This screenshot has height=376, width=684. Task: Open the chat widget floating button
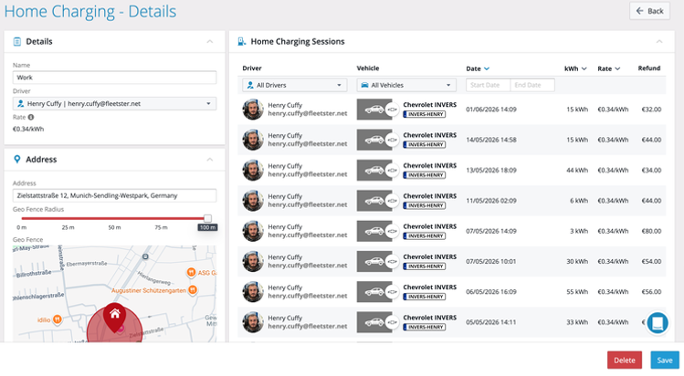click(x=658, y=323)
